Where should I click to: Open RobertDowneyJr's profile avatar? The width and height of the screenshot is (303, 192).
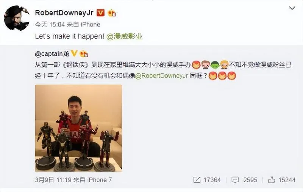[17, 18]
